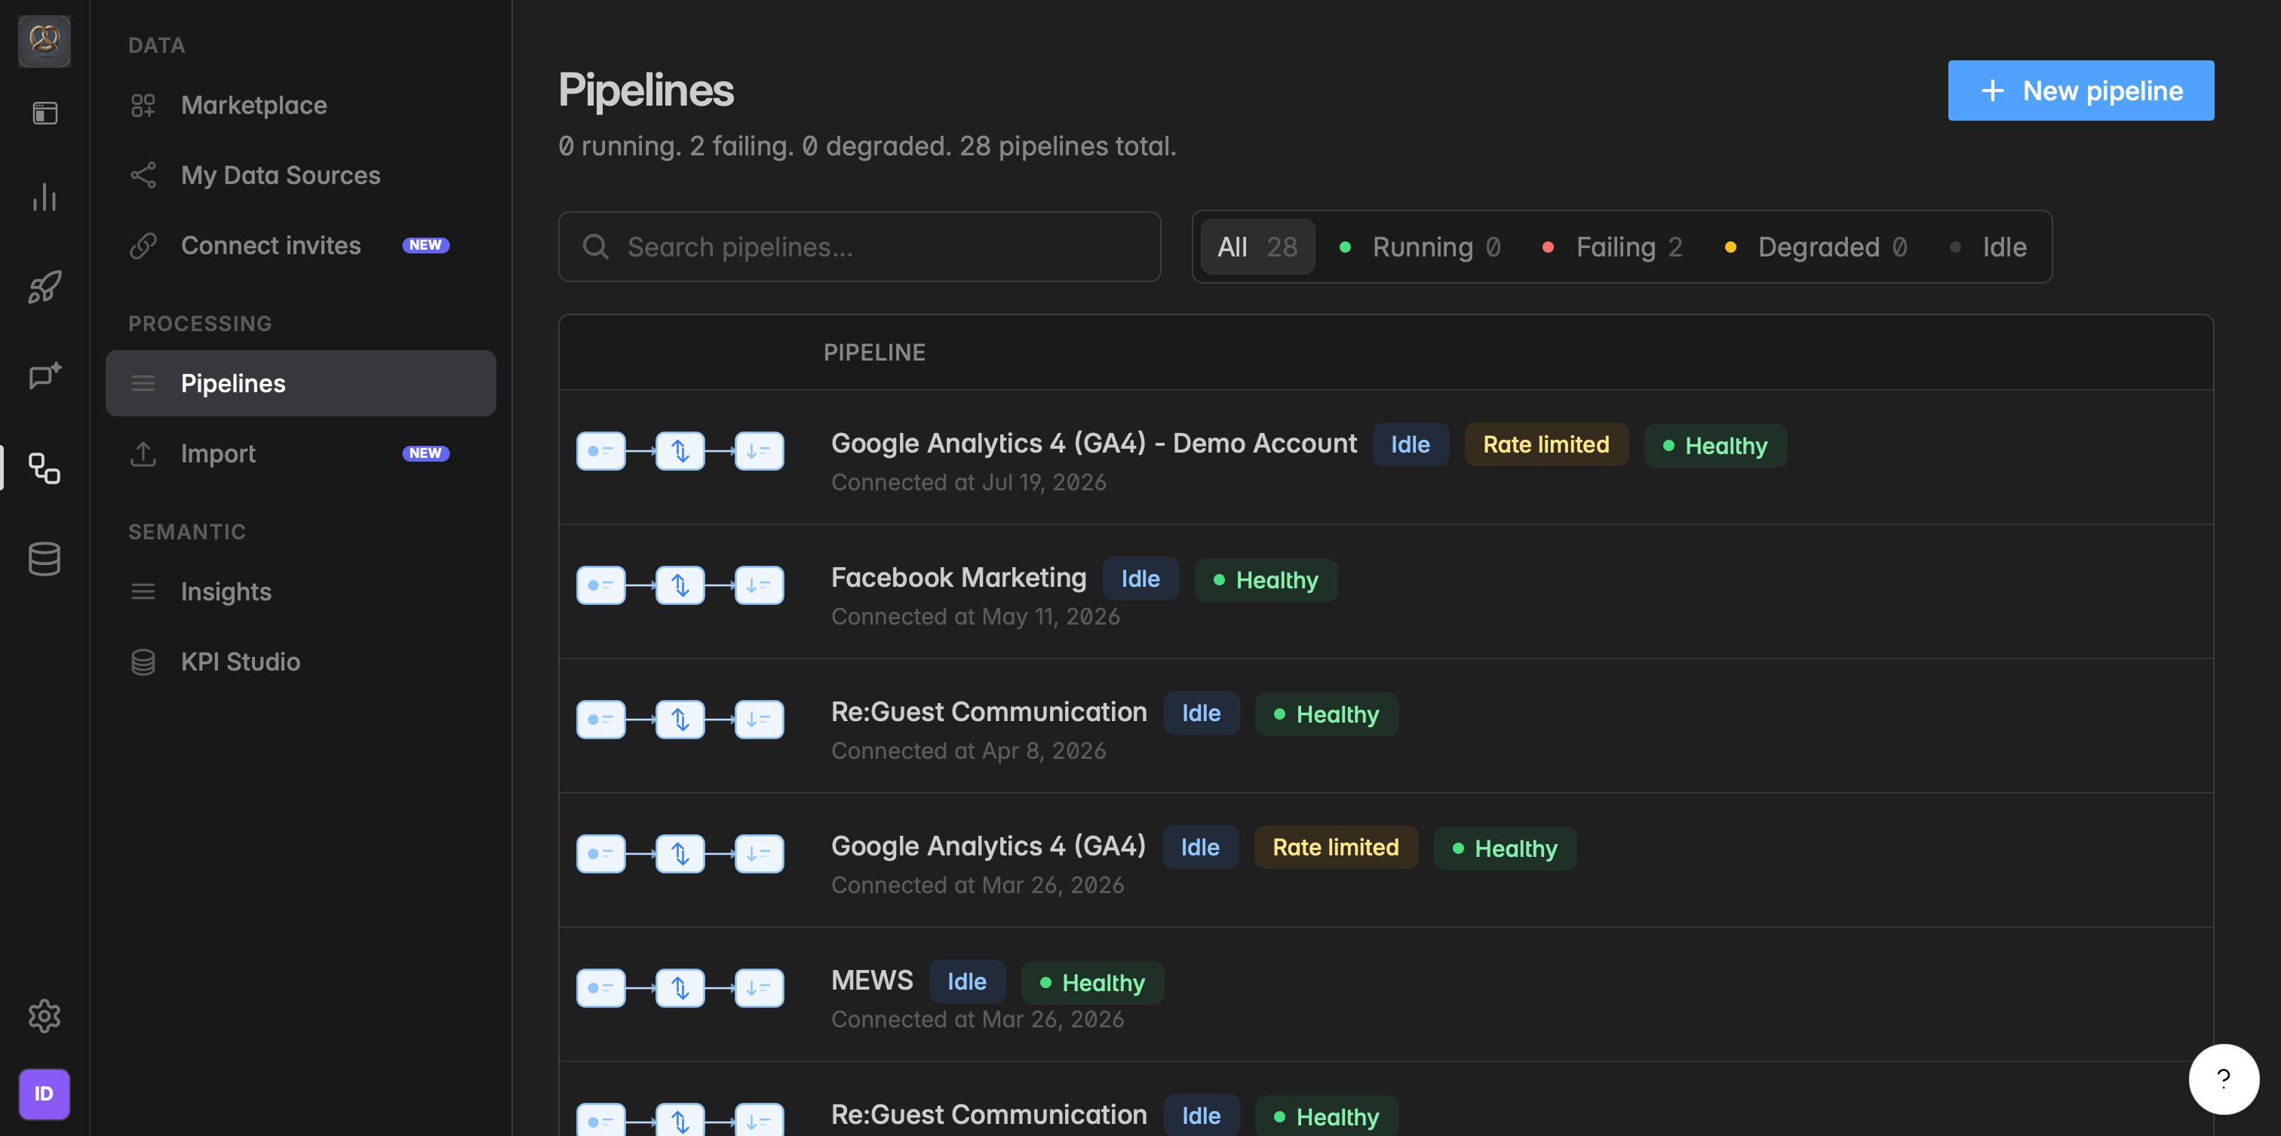The image size is (2281, 1136).
Task: Filter pipelines by Running
Action: coord(1420,247)
